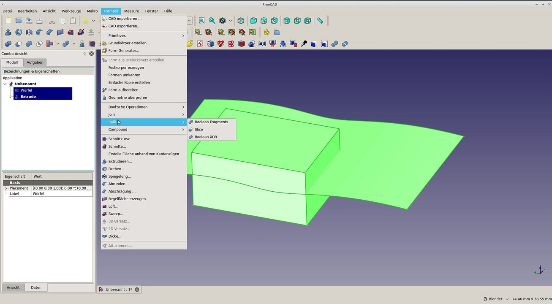Click the Fillet toolbar icon
The width and height of the screenshot is (552, 304).
tap(39, 32)
